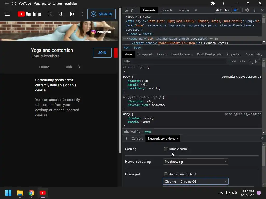Click the SIGN IN button
The height and width of the screenshot is (199, 266).
pos(102,14)
